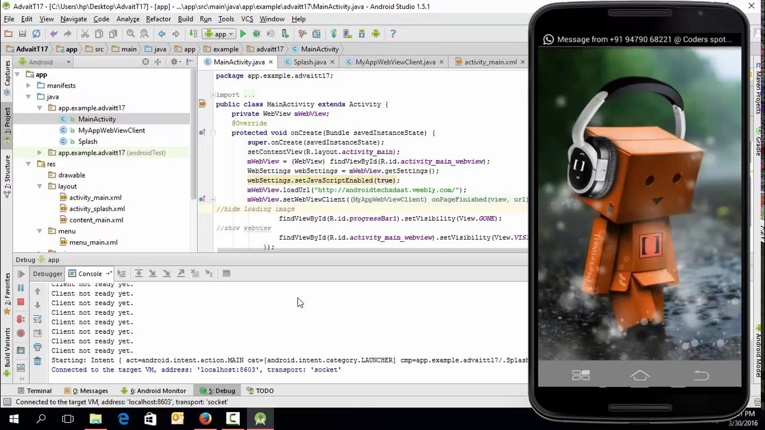Select activity_splash.xml in project tree
The width and height of the screenshot is (765, 430).
pos(97,209)
